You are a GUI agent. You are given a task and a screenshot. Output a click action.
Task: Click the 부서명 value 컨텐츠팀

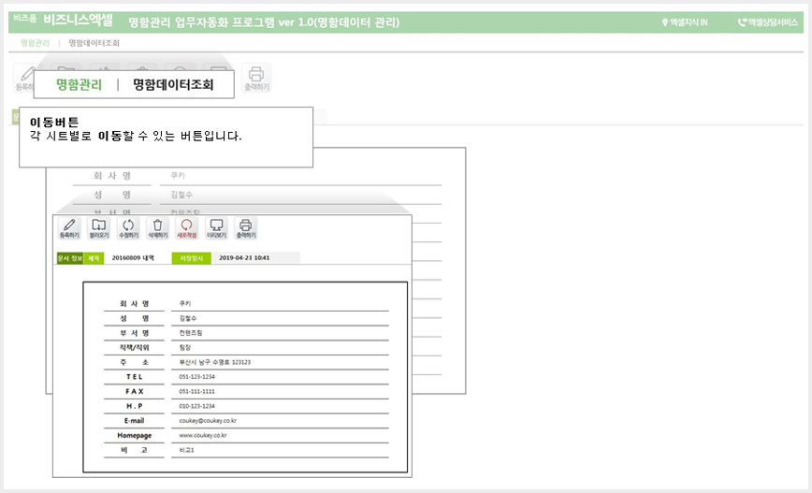click(x=191, y=333)
